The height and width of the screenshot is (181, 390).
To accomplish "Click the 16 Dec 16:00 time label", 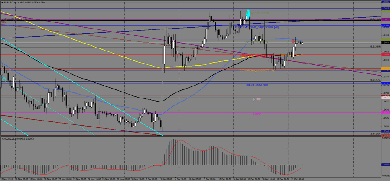I will tap(268, 179).
